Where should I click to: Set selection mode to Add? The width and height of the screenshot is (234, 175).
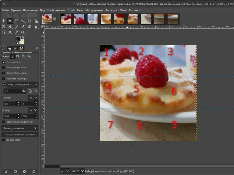[x=18, y=57]
